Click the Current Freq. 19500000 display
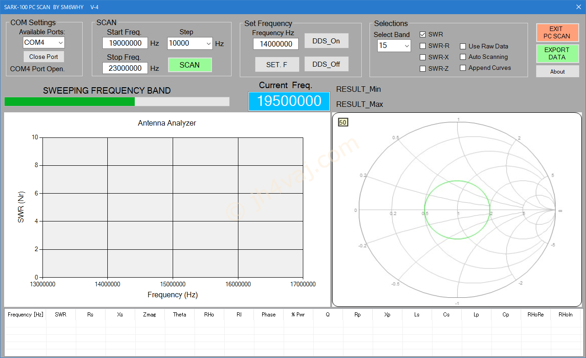The width and height of the screenshot is (586, 358). (x=289, y=101)
